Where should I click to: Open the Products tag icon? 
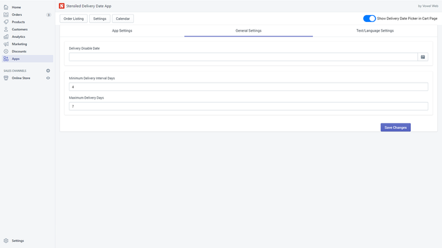pyautogui.click(x=6, y=22)
